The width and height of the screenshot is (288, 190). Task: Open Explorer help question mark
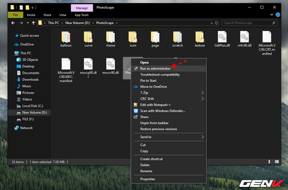[278, 15]
